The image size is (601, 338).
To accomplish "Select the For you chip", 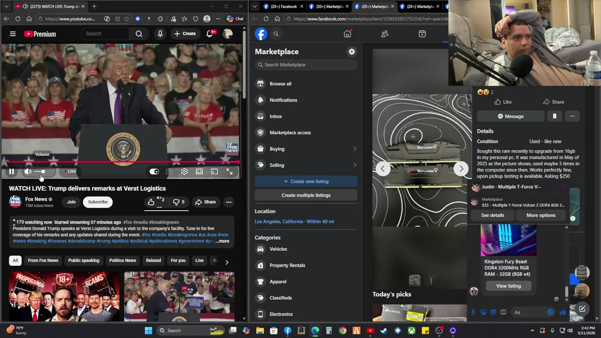I will click(x=178, y=261).
